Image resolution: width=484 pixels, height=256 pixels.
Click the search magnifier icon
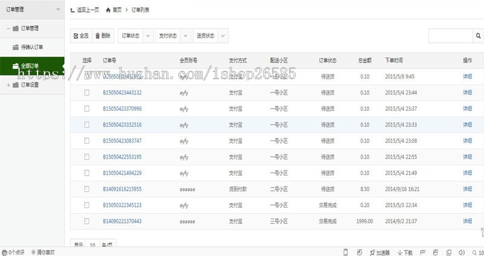pos(477,36)
